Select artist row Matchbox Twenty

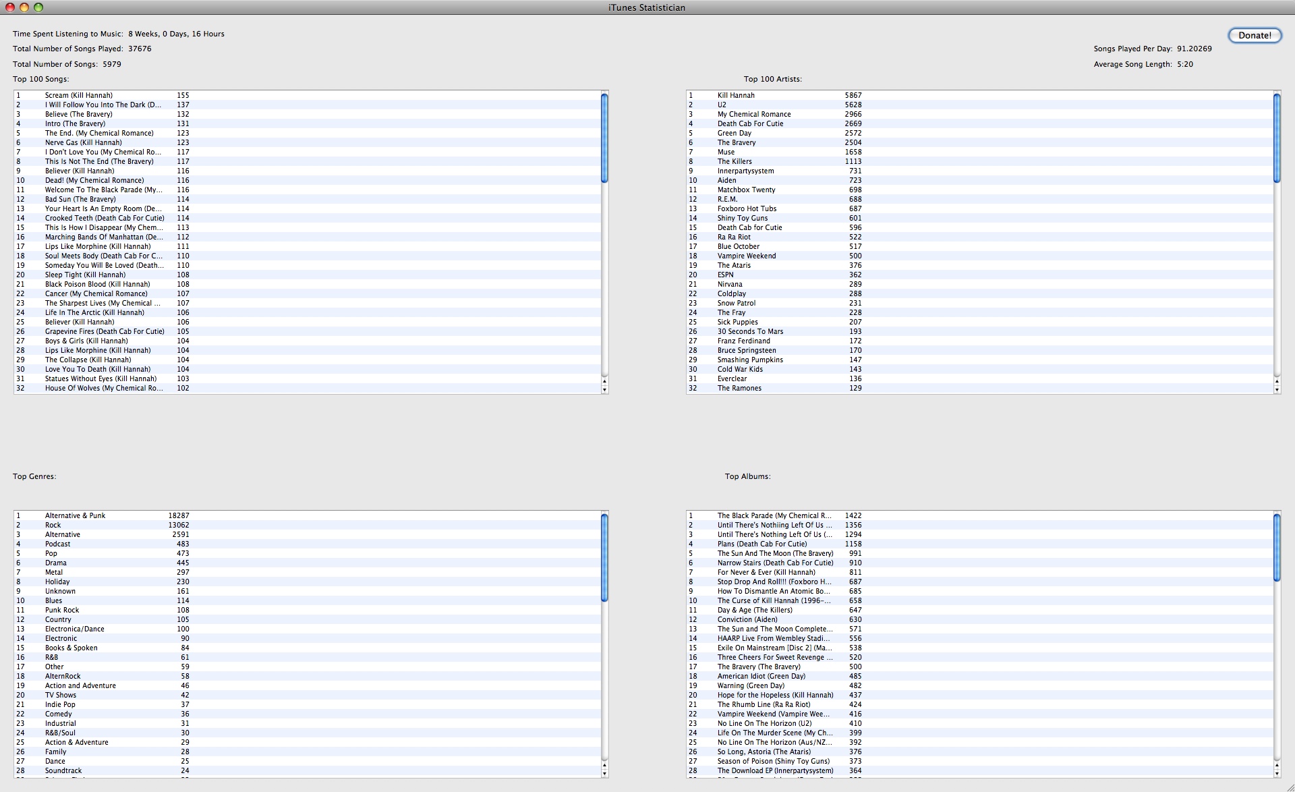979,190
